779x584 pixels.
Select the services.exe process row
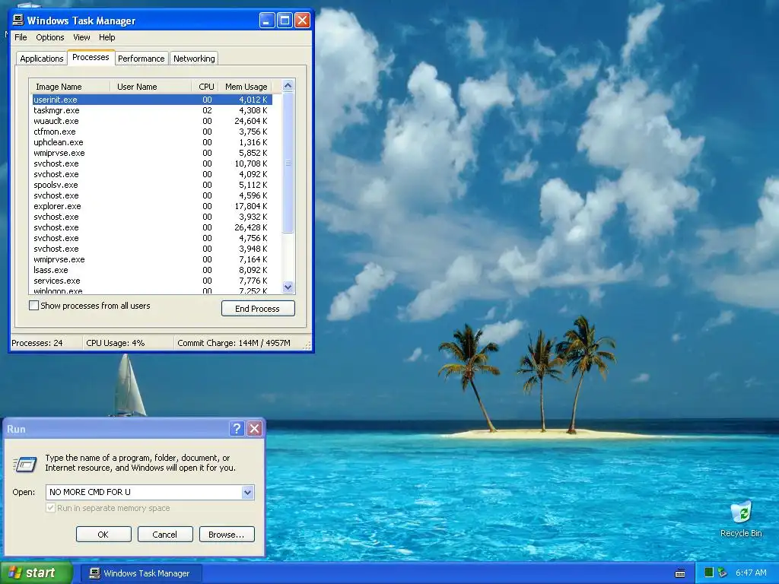pos(151,281)
